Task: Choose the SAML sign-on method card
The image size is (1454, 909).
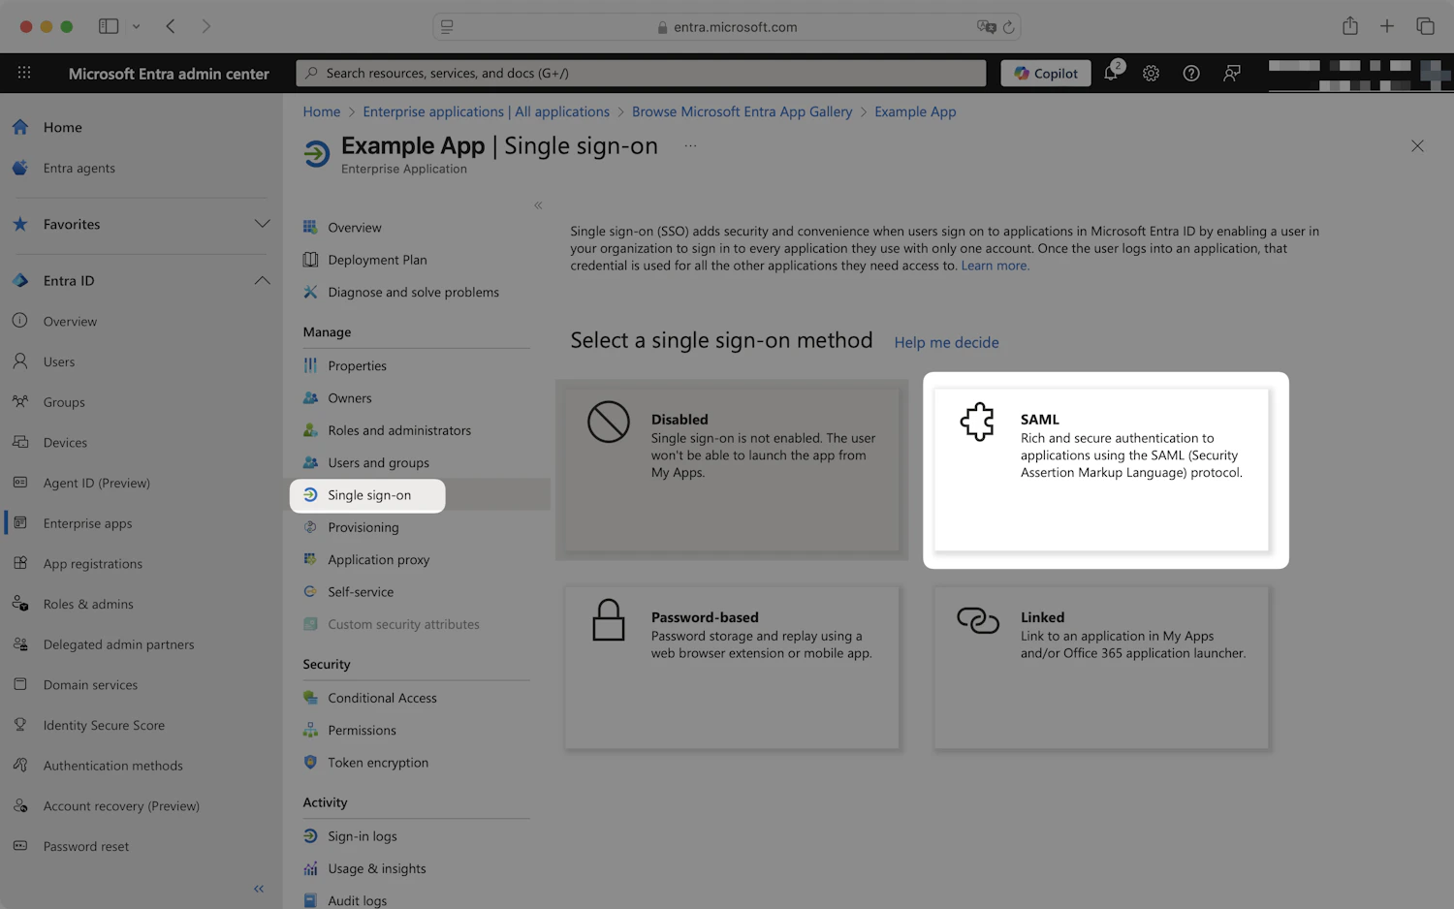Action: 1101,470
